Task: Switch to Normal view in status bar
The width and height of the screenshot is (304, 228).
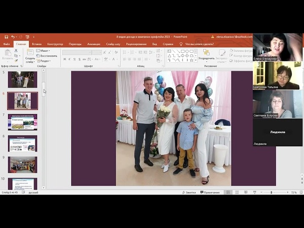Action: pyautogui.click(x=228, y=193)
